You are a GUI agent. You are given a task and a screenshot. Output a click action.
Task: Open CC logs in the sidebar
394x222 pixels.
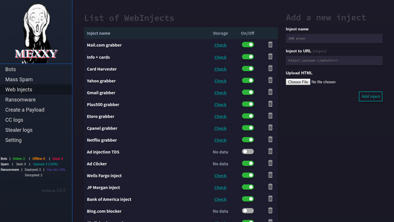[x=36, y=120]
